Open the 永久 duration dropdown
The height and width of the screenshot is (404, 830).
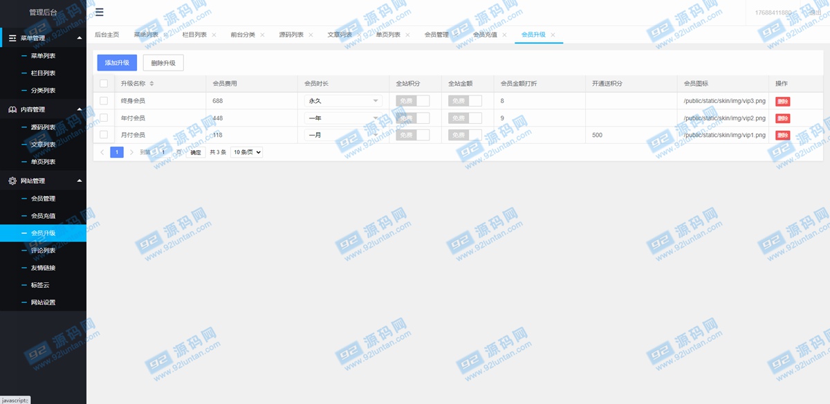(344, 101)
